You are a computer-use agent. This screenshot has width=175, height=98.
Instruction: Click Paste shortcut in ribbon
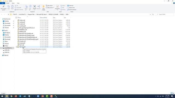19,10
